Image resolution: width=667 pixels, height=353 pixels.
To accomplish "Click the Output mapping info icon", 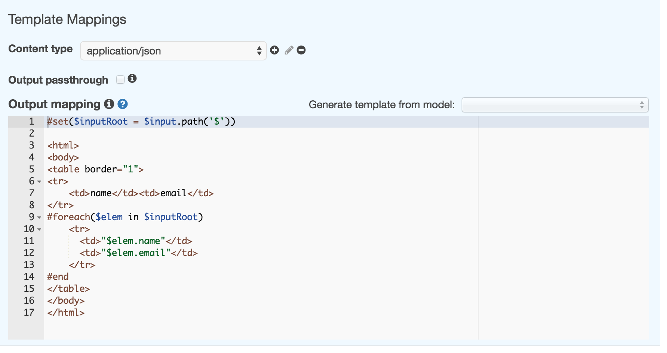I will click(109, 104).
